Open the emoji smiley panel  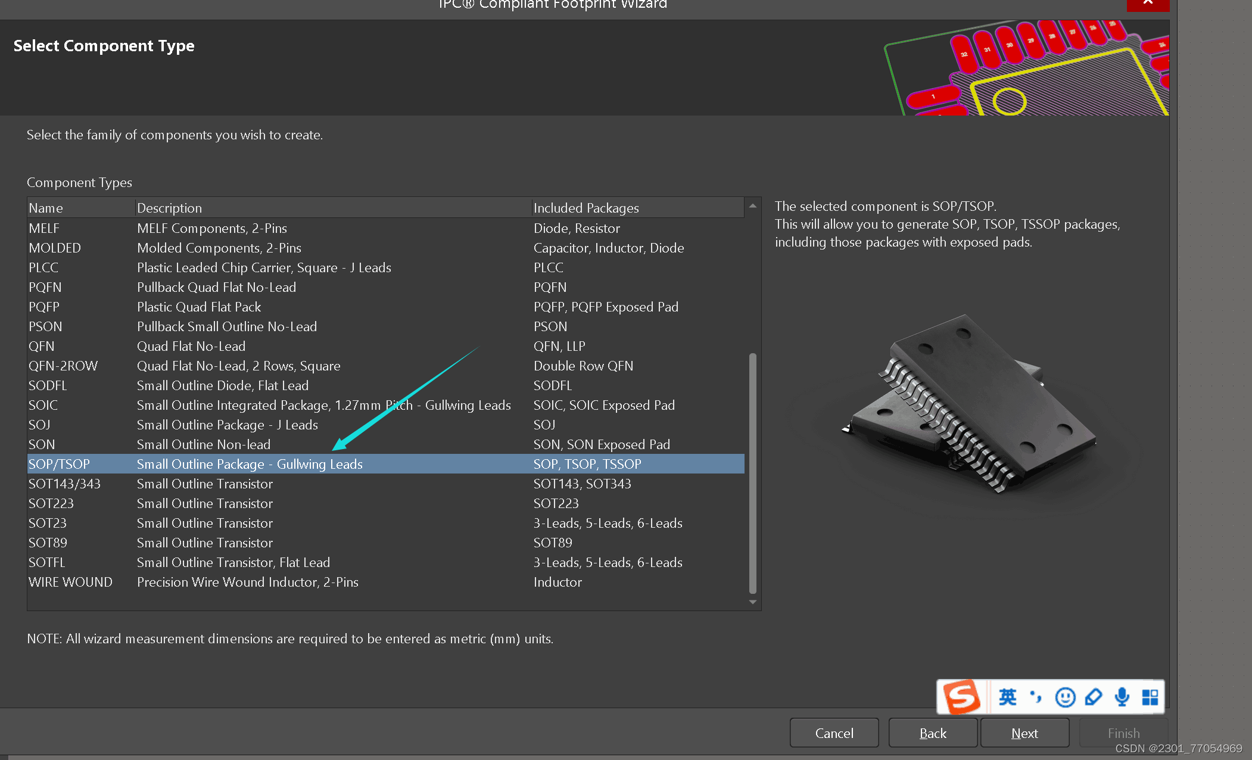[x=1065, y=697]
